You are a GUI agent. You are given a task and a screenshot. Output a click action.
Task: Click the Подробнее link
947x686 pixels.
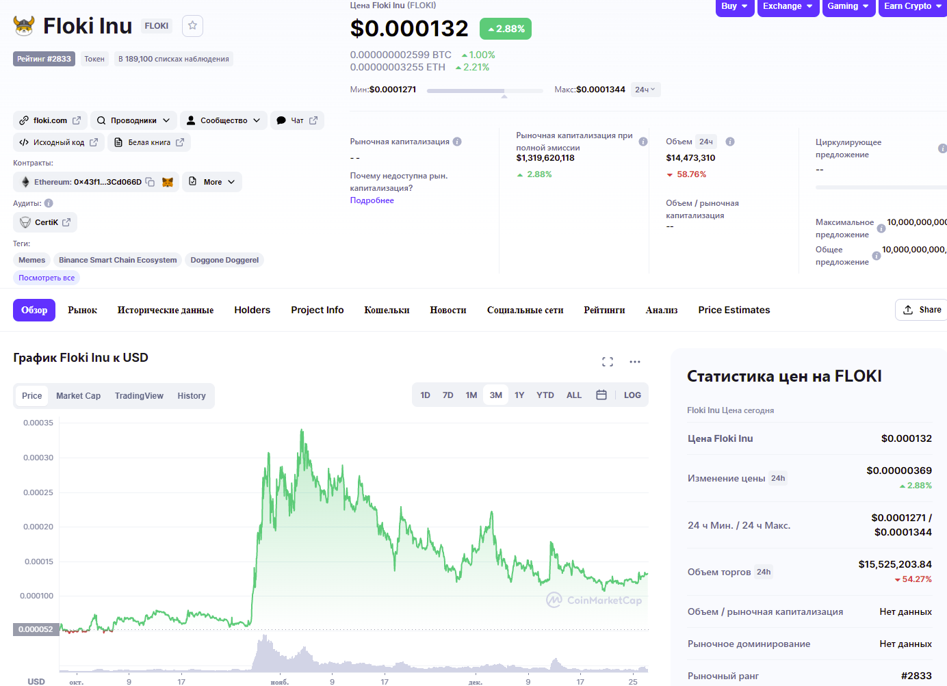pos(372,200)
